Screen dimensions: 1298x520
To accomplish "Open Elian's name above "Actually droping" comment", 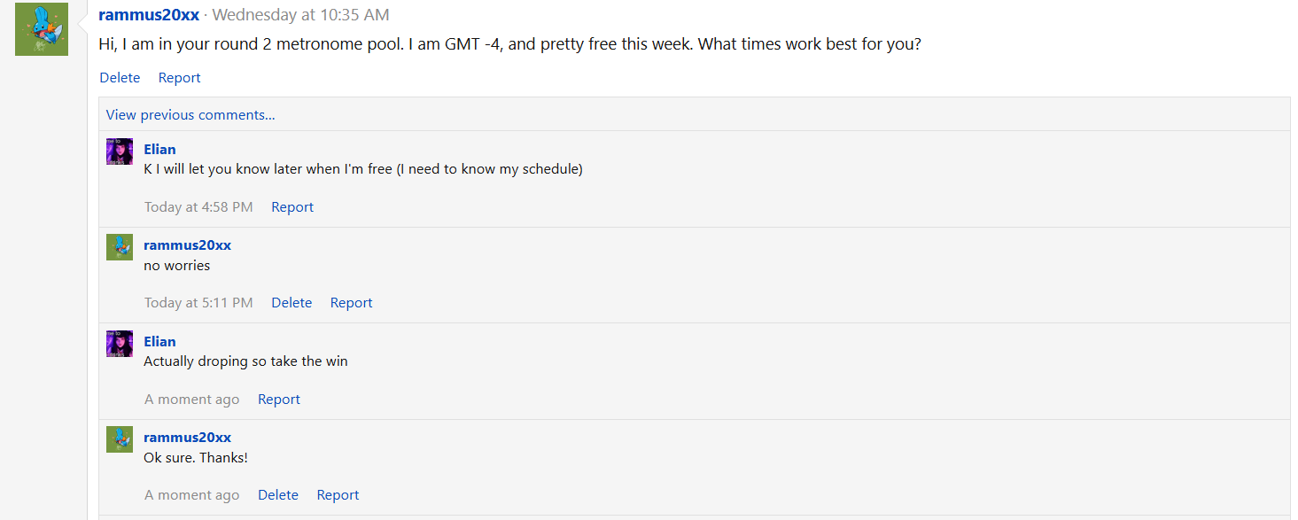I will [160, 342].
